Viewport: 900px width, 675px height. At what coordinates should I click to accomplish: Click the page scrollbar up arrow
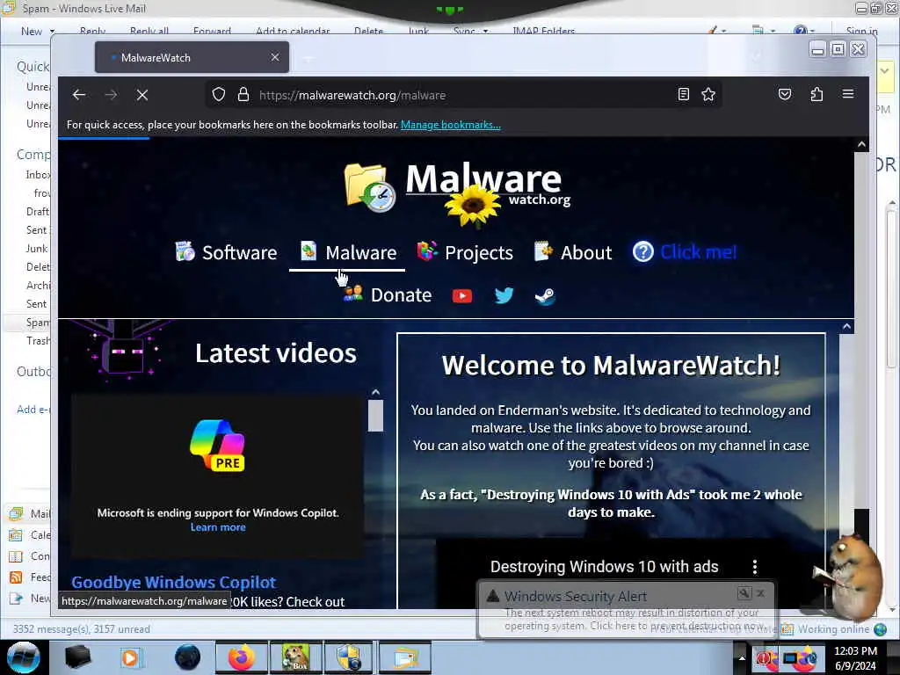(x=861, y=145)
